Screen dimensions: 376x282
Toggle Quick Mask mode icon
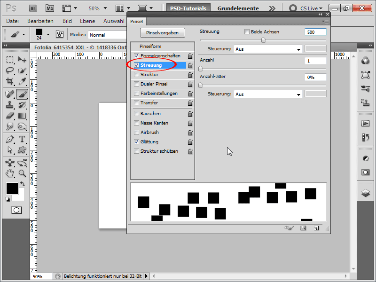pyautogui.click(x=16, y=210)
